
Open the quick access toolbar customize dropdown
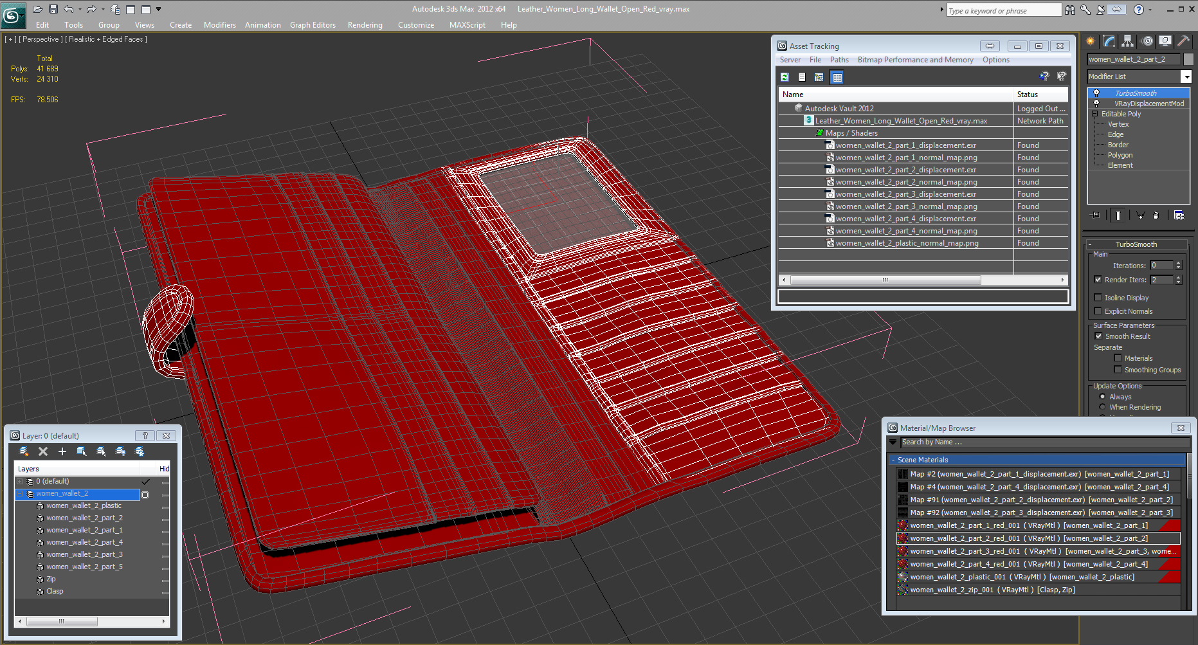click(x=159, y=9)
